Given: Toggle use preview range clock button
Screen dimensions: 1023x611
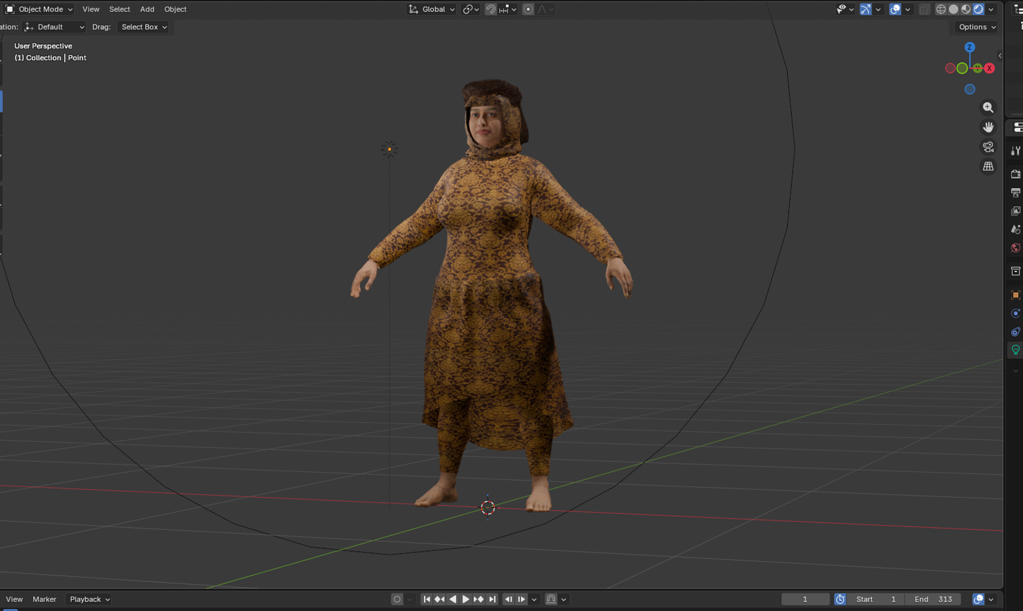Looking at the screenshot, I should pyautogui.click(x=840, y=599).
